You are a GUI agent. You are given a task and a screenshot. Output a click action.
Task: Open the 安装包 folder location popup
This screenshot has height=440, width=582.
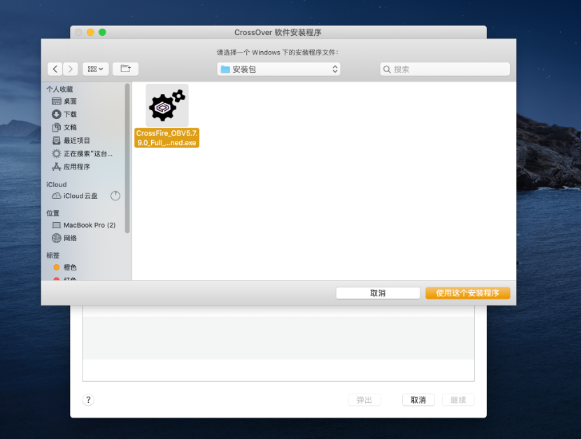point(278,69)
